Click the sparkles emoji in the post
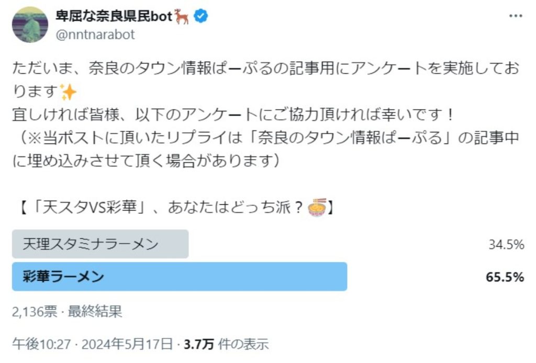The width and height of the screenshot is (536, 363). [x=69, y=92]
